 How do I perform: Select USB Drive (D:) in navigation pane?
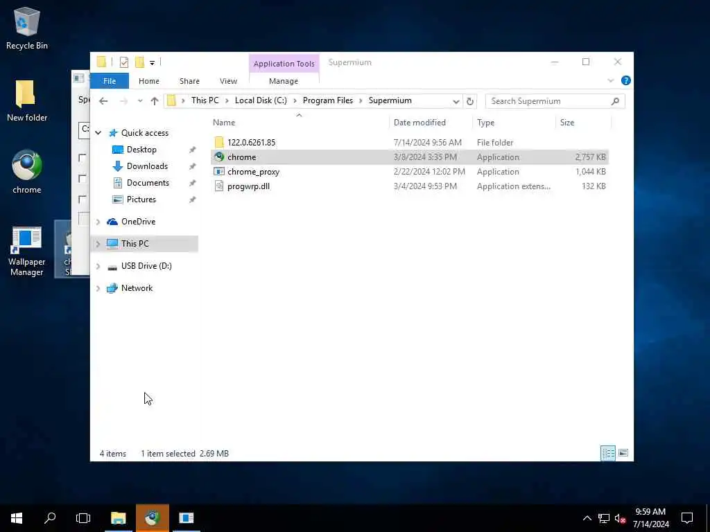(x=146, y=265)
